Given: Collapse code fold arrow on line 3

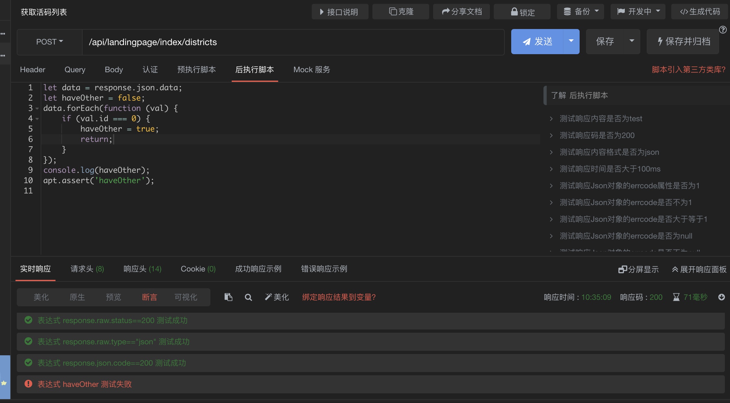Looking at the screenshot, I should click(x=37, y=109).
